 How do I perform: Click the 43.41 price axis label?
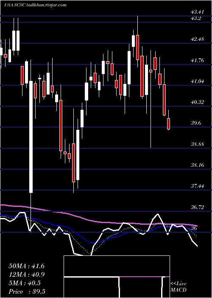pyautogui.click(x=198, y=12)
